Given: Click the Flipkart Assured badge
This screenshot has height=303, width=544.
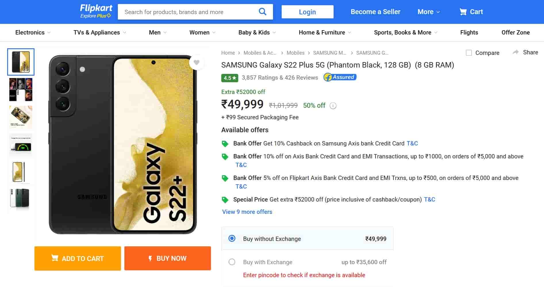Looking at the screenshot, I should pos(340,77).
